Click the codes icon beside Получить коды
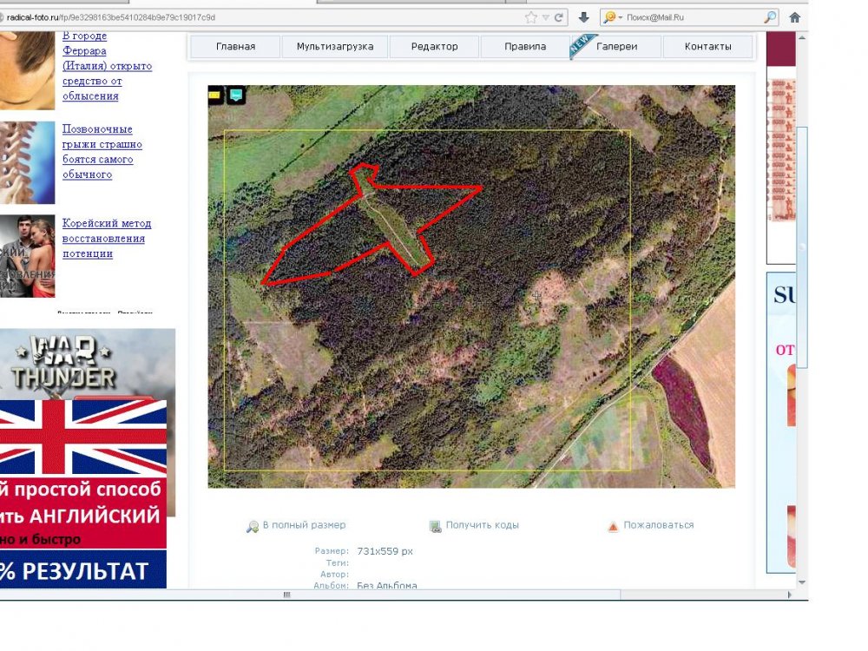The image size is (868, 651). 436,527
